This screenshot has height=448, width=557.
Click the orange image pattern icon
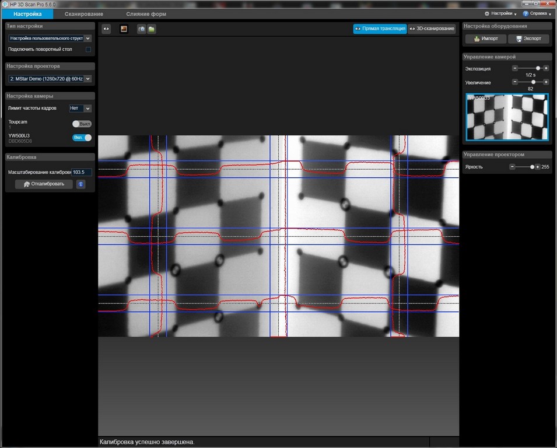[124, 29]
